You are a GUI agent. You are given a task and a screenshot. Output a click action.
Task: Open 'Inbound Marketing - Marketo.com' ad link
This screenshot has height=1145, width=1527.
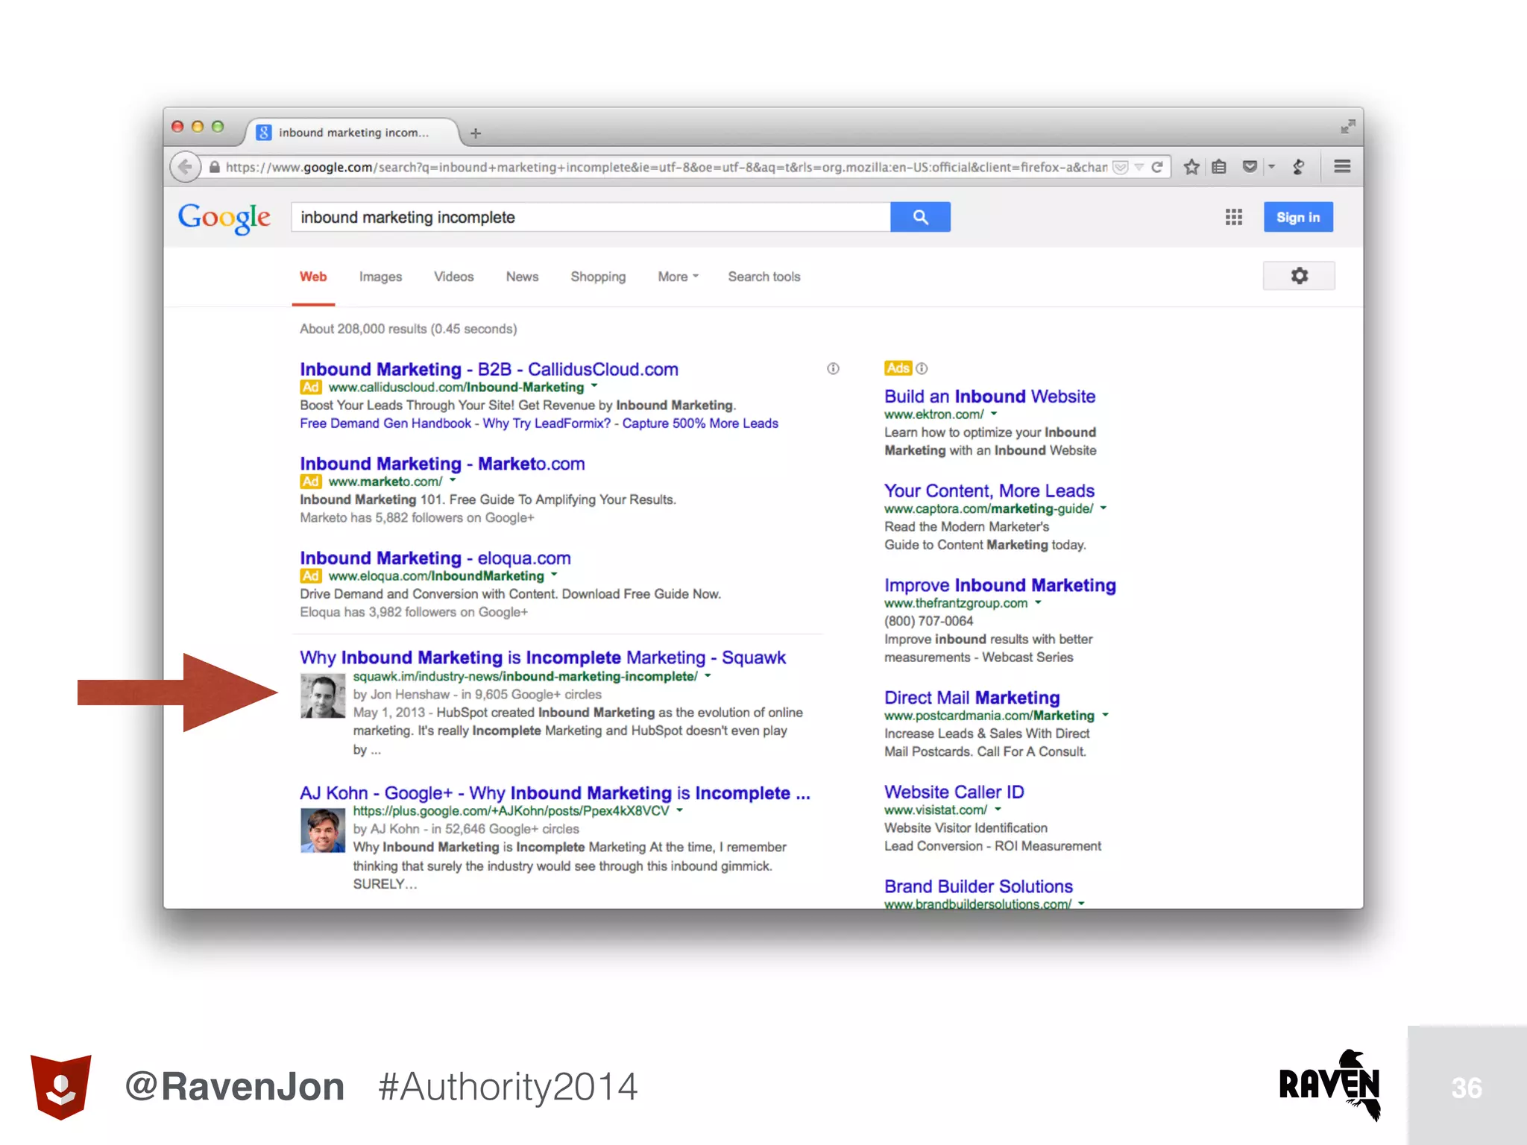point(442,464)
